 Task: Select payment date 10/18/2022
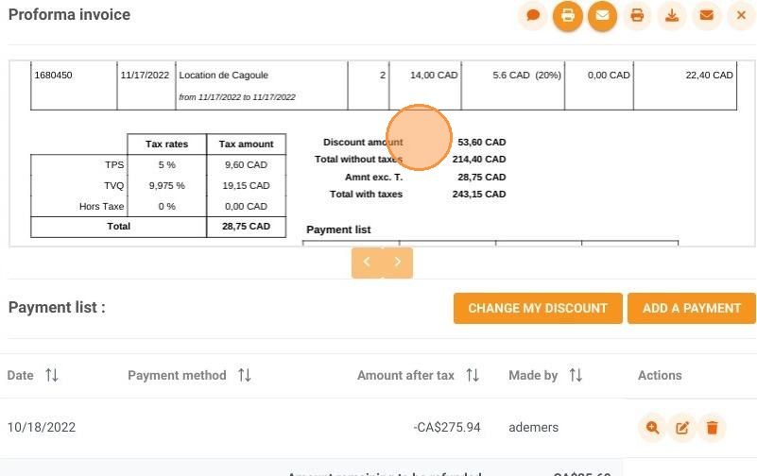click(42, 427)
